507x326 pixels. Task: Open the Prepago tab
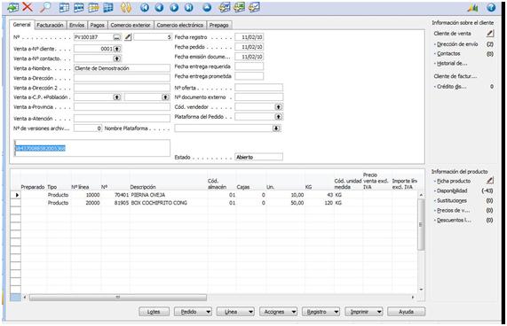[x=219, y=25]
